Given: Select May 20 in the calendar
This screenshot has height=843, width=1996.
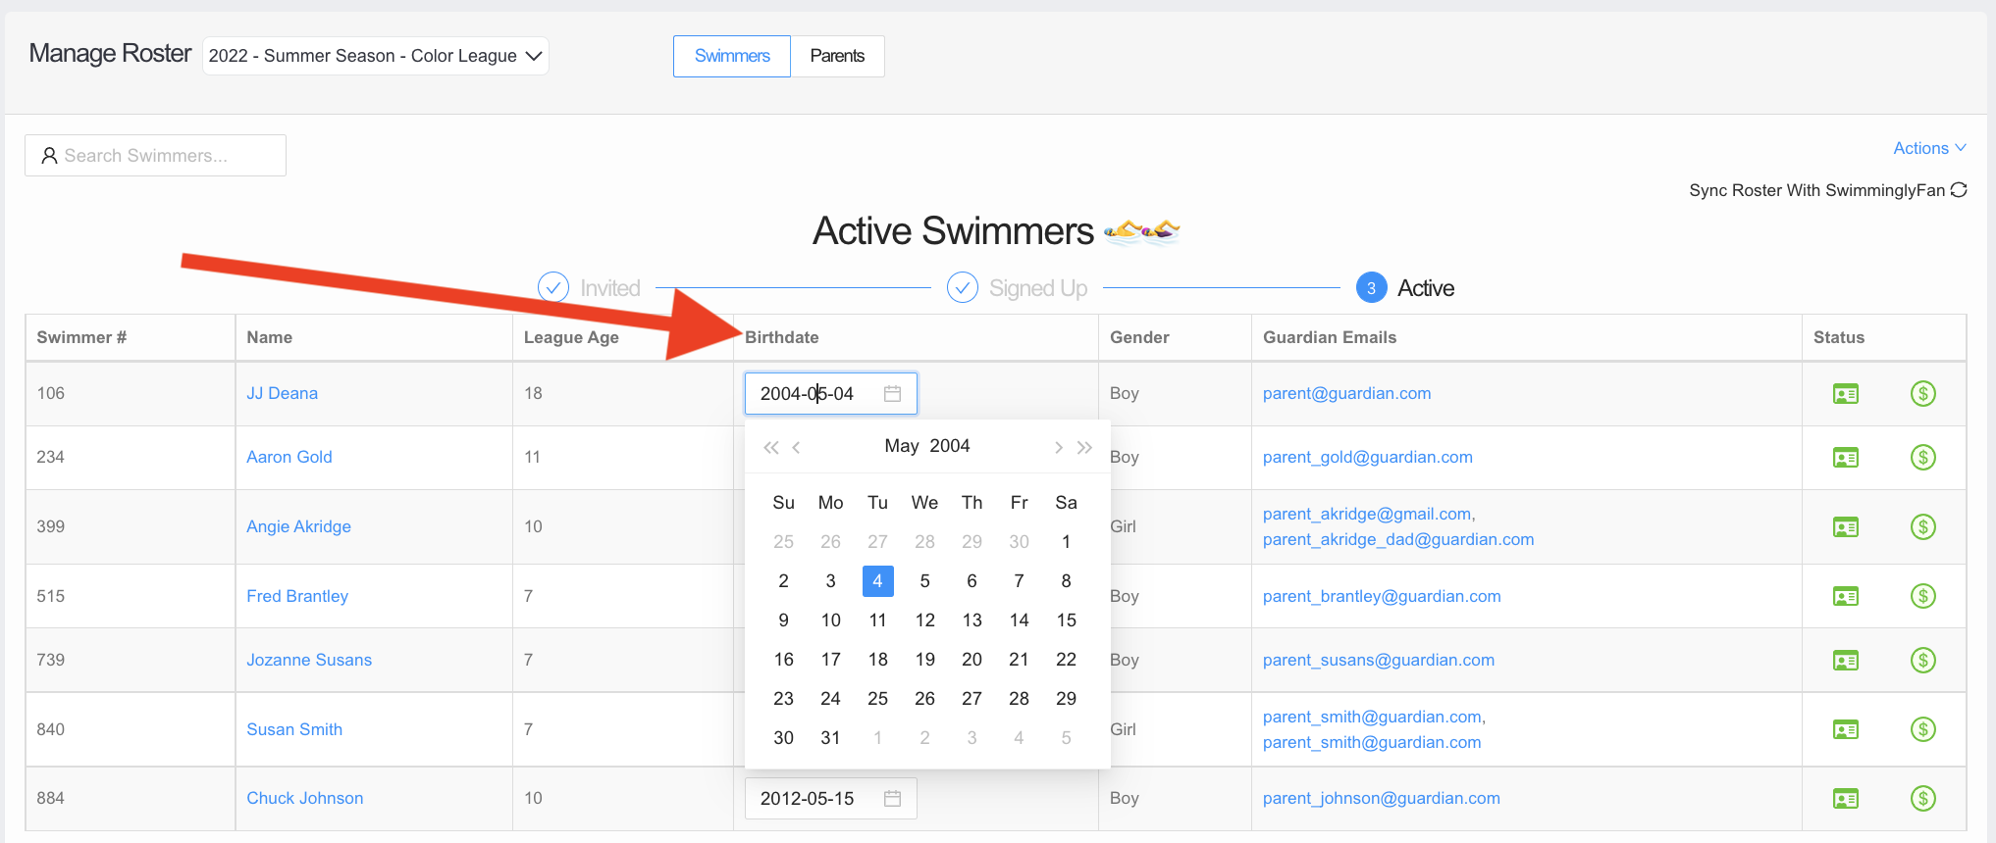Looking at the screenshot, I should tap(972, 660).
